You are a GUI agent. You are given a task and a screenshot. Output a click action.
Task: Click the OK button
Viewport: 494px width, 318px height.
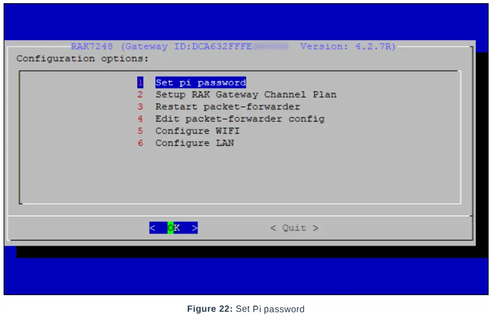[x=174, y=228]
